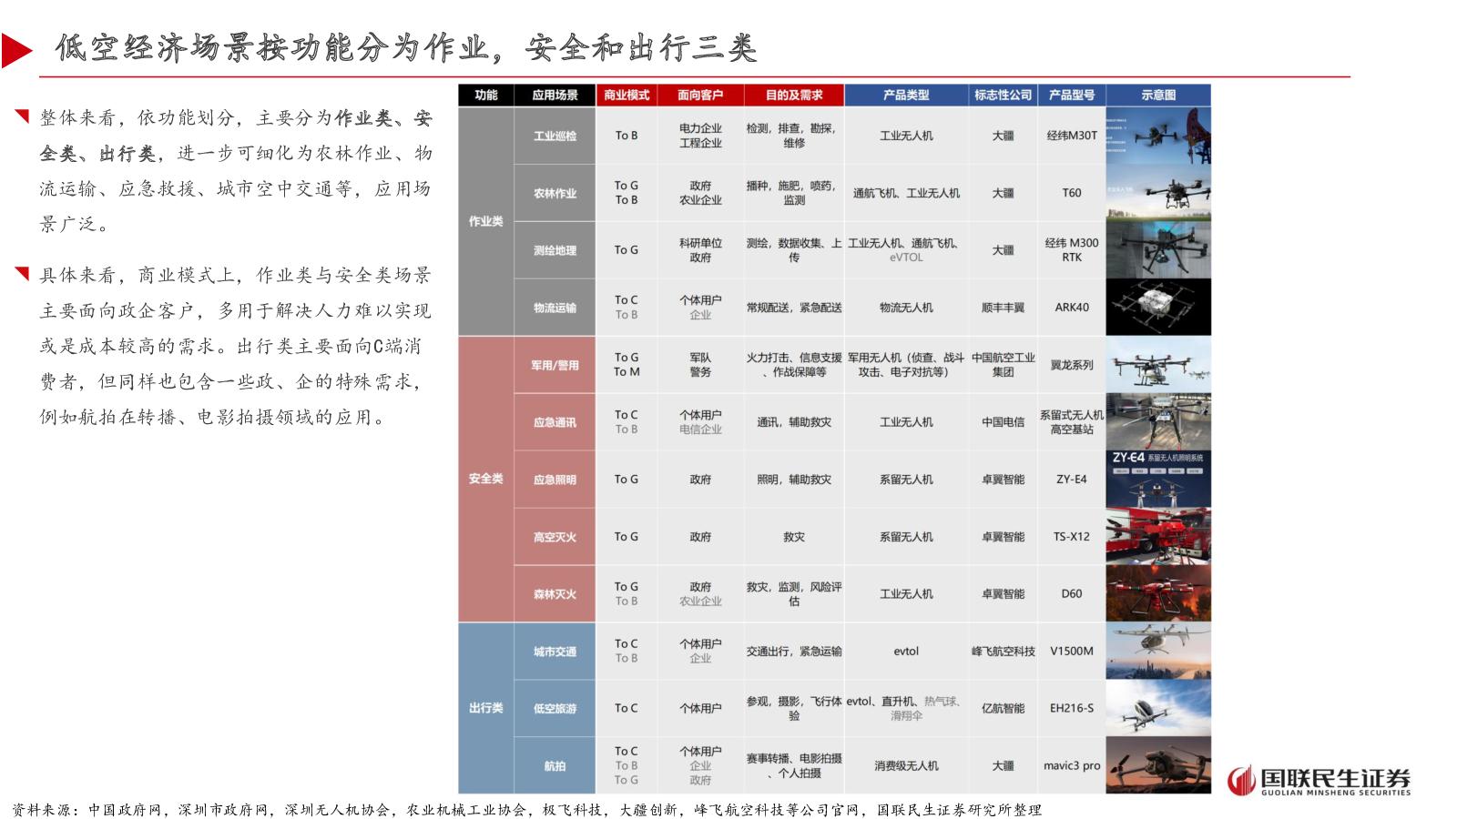1457x819 pixels.
Task: Select the second bullet paragraph starting 具体来看
Action: pyautogui.click(x=236, y=346)
